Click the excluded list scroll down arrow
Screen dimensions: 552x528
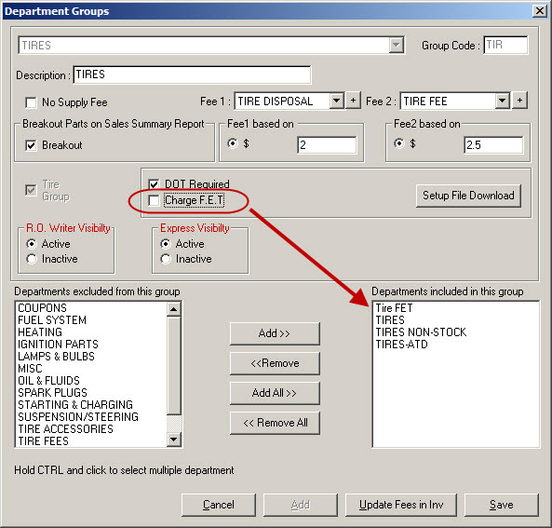coord(173,440)
